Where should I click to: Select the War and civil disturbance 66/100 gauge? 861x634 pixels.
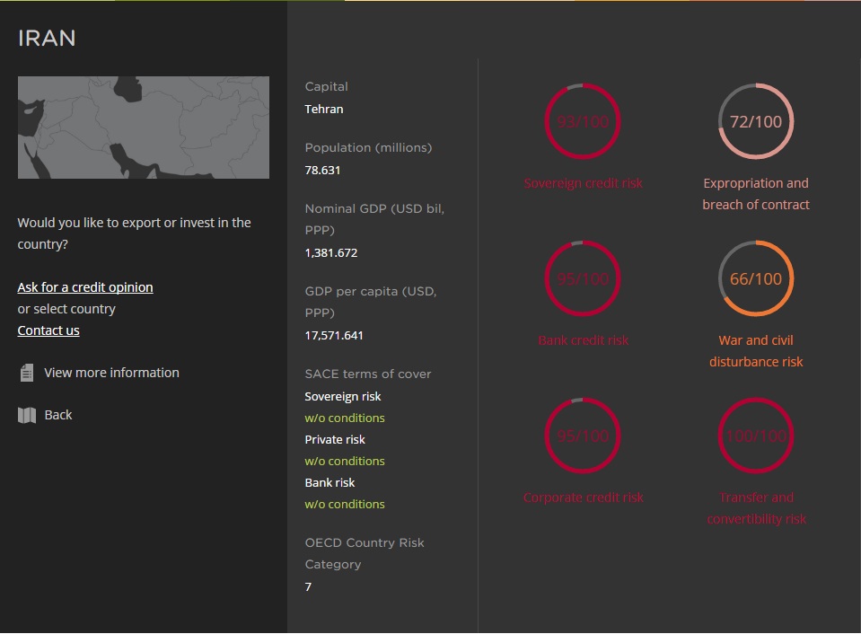pyautogui.click(x=756, y=279)
